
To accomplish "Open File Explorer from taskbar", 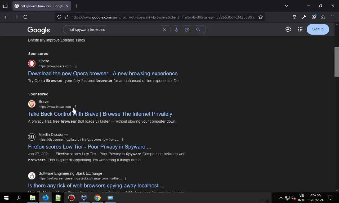I will [32, 198].
